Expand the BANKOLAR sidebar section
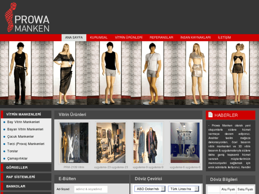The image size is (259, 194). pos(26,186)
